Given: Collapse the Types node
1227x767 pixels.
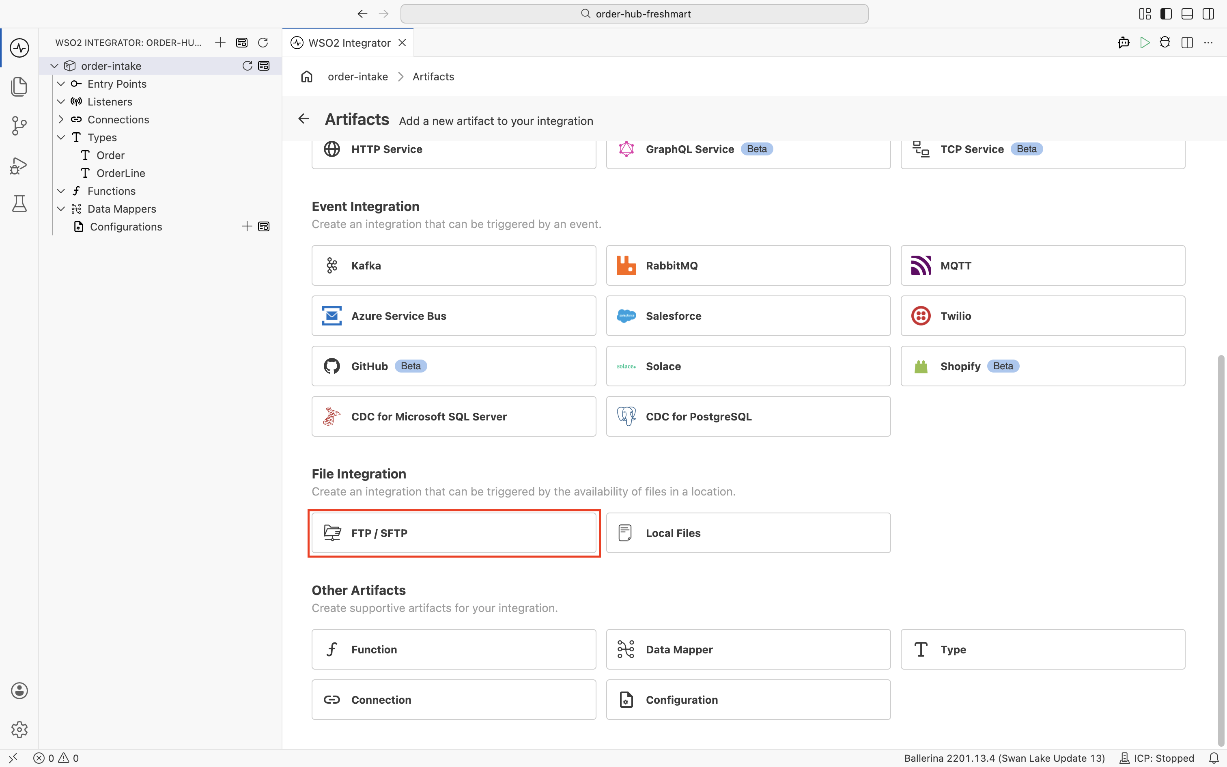Looking at the screenshot, I should click(x=61, y=138).
